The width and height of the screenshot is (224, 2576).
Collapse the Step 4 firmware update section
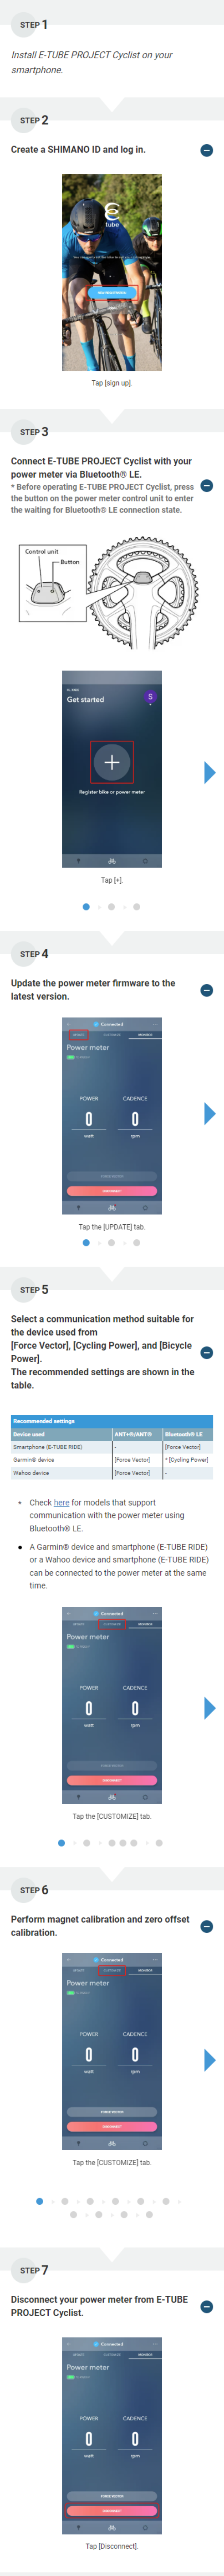point(206,990)
